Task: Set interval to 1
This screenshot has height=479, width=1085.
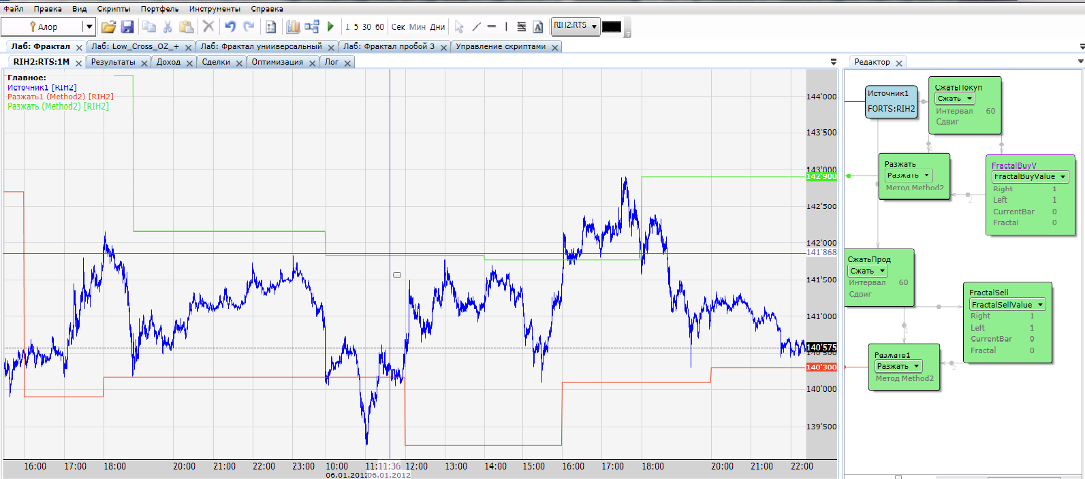Action: tap(347, 27)
